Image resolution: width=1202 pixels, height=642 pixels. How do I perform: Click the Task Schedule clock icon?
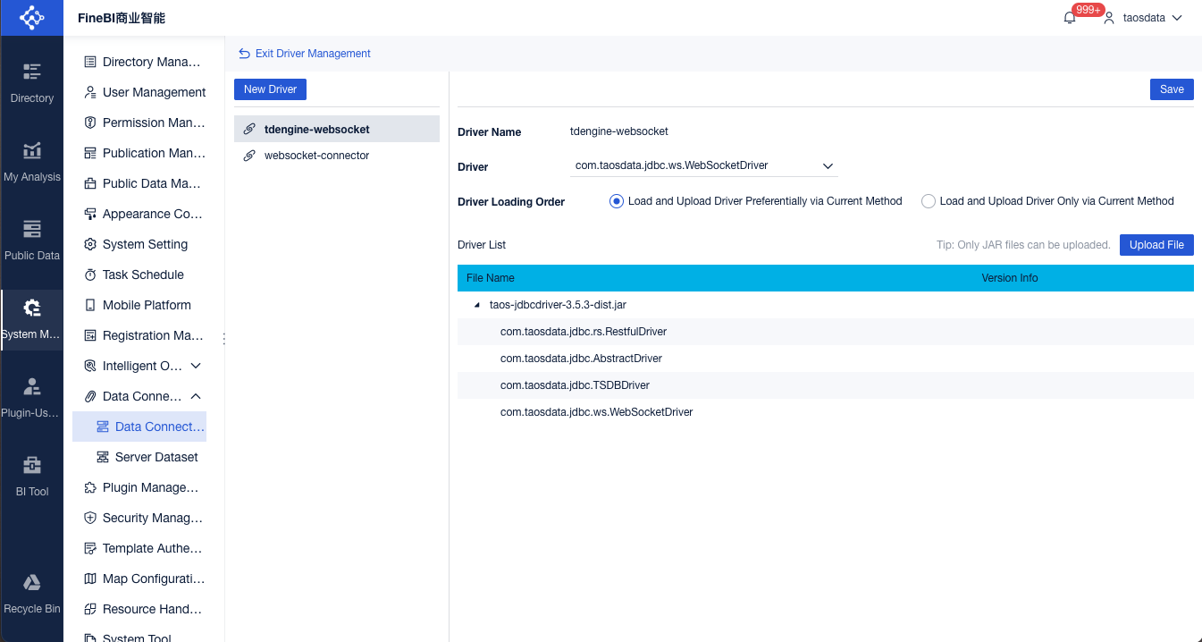pyautogui.click(x=90, y=275)
